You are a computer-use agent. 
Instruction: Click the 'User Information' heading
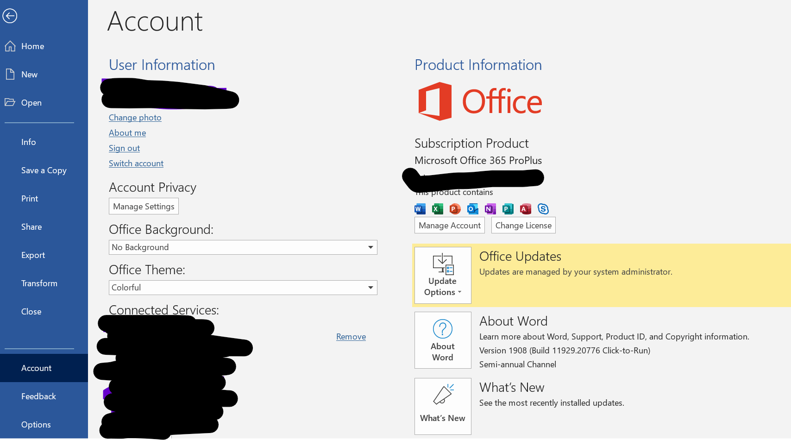162,65
